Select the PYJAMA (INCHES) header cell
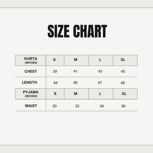 pos(31,94)
